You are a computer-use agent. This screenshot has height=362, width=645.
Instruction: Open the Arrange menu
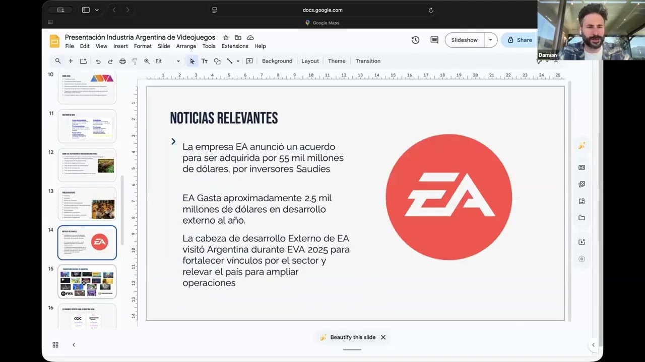186,46
